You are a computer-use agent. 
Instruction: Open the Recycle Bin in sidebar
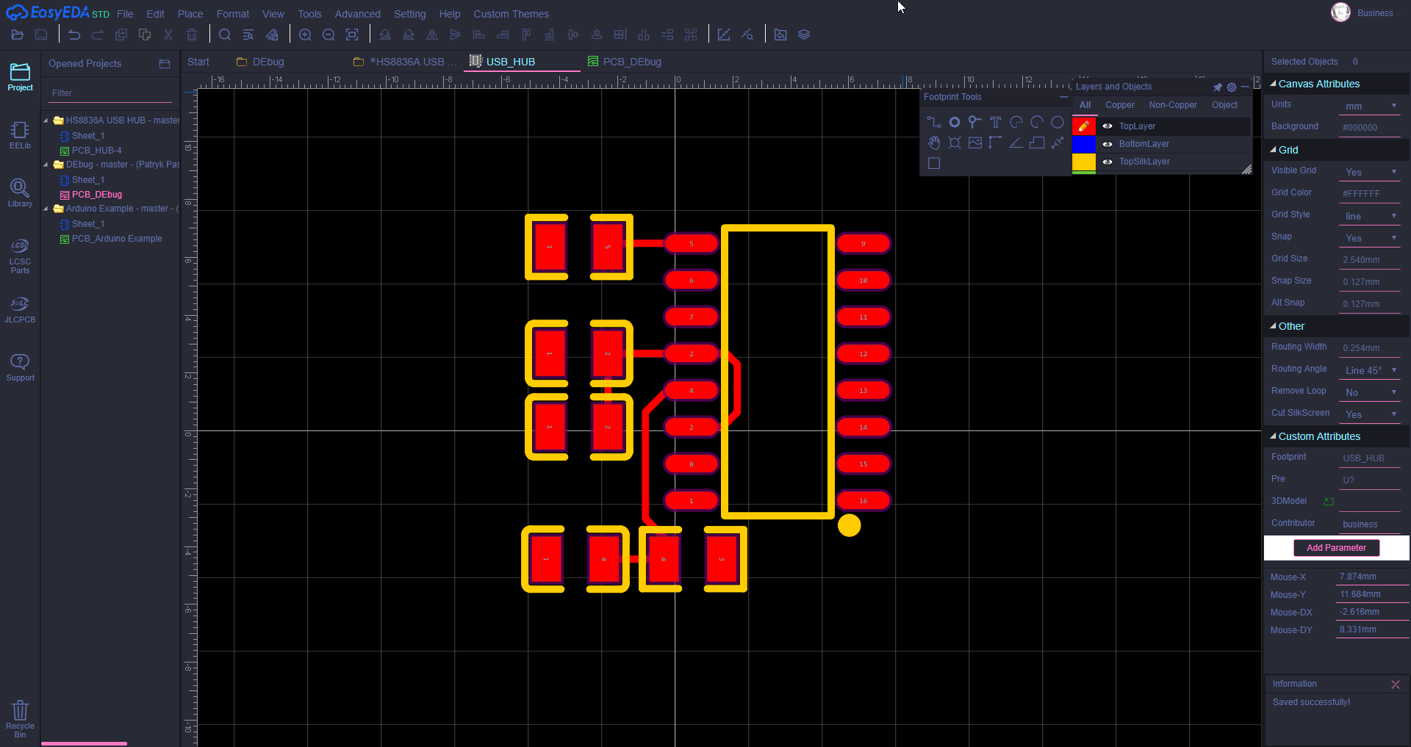click(20, 719)
